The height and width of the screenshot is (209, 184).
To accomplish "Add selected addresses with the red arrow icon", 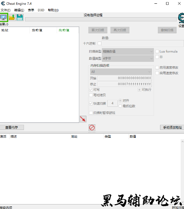I will (83, 119).
